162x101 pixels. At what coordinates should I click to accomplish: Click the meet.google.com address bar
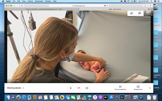[79, 6]
